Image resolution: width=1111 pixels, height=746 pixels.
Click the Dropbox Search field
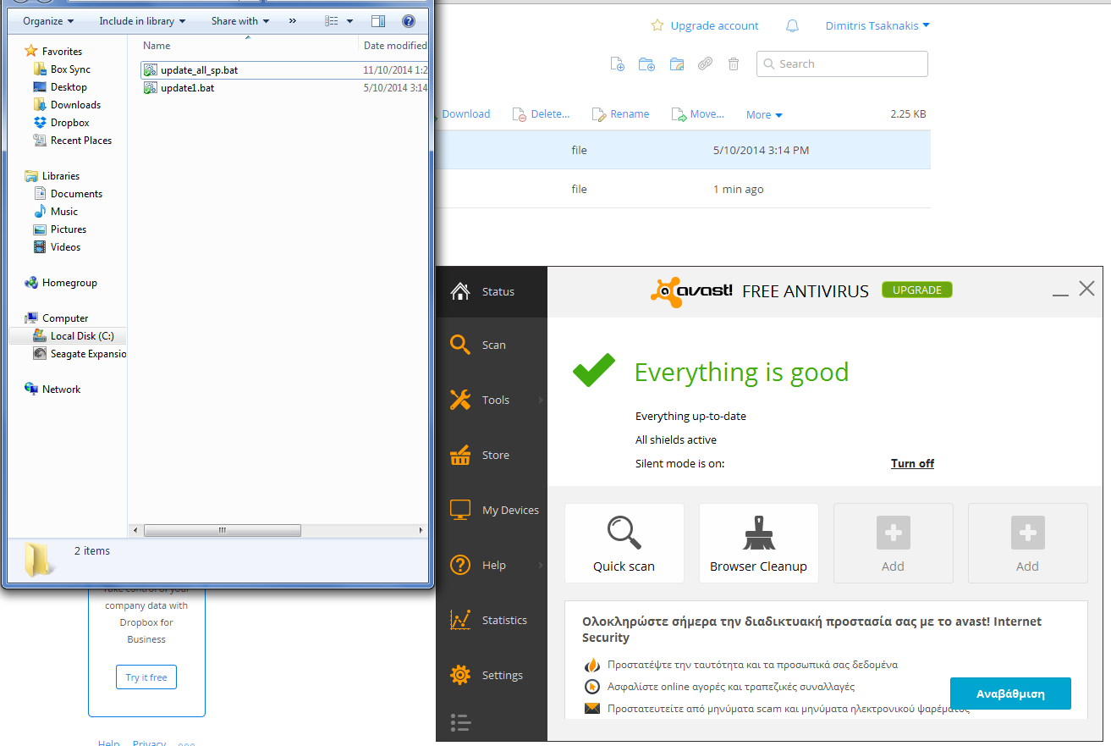pyautogui.click(x=842, y=64)
